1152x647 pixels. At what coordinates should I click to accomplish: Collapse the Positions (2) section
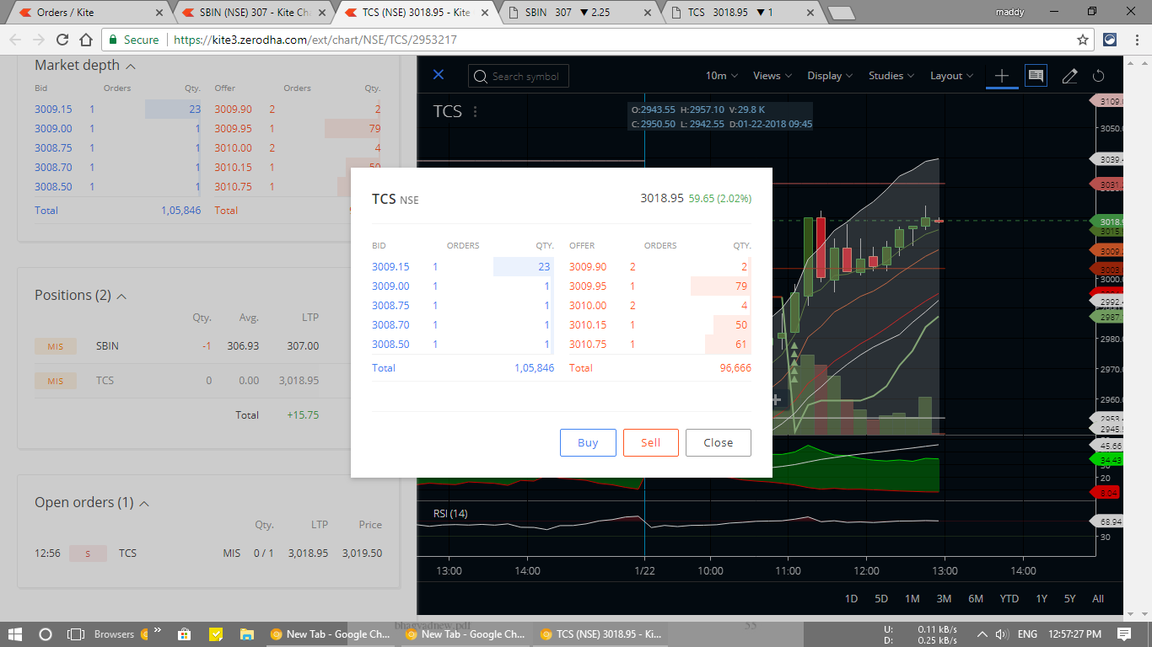[x=121, y=296]
